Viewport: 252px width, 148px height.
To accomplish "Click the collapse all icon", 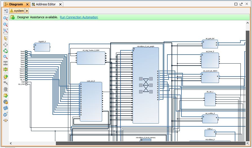I will 6,63.
